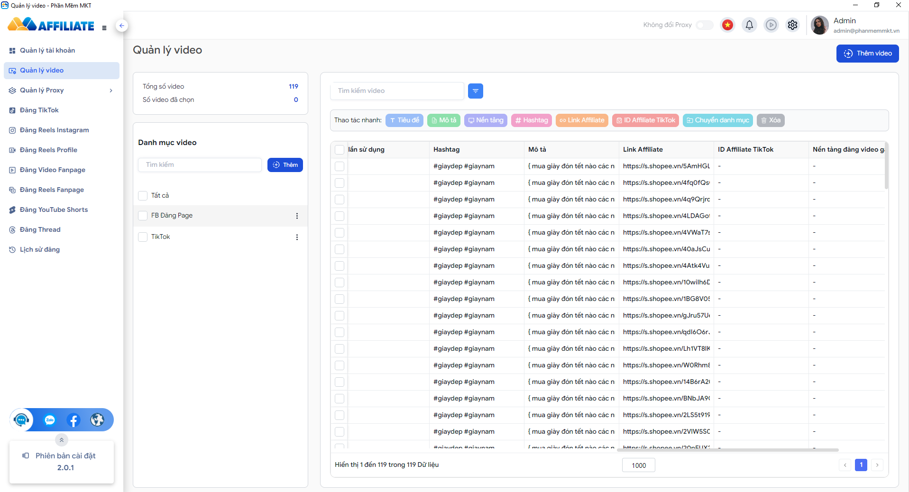Click the Tổng số video count 119

tap(294, 87)
